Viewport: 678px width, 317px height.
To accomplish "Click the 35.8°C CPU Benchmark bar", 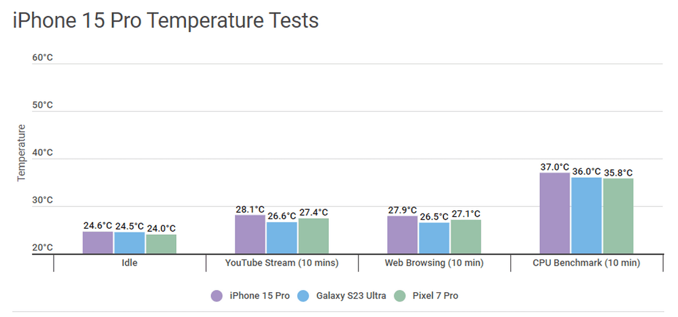I will pyautogui.click(x=618, y=216).
